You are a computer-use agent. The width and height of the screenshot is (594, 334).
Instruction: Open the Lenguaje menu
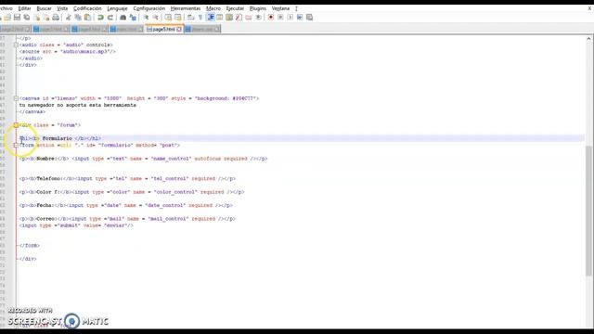click(117, 8)
